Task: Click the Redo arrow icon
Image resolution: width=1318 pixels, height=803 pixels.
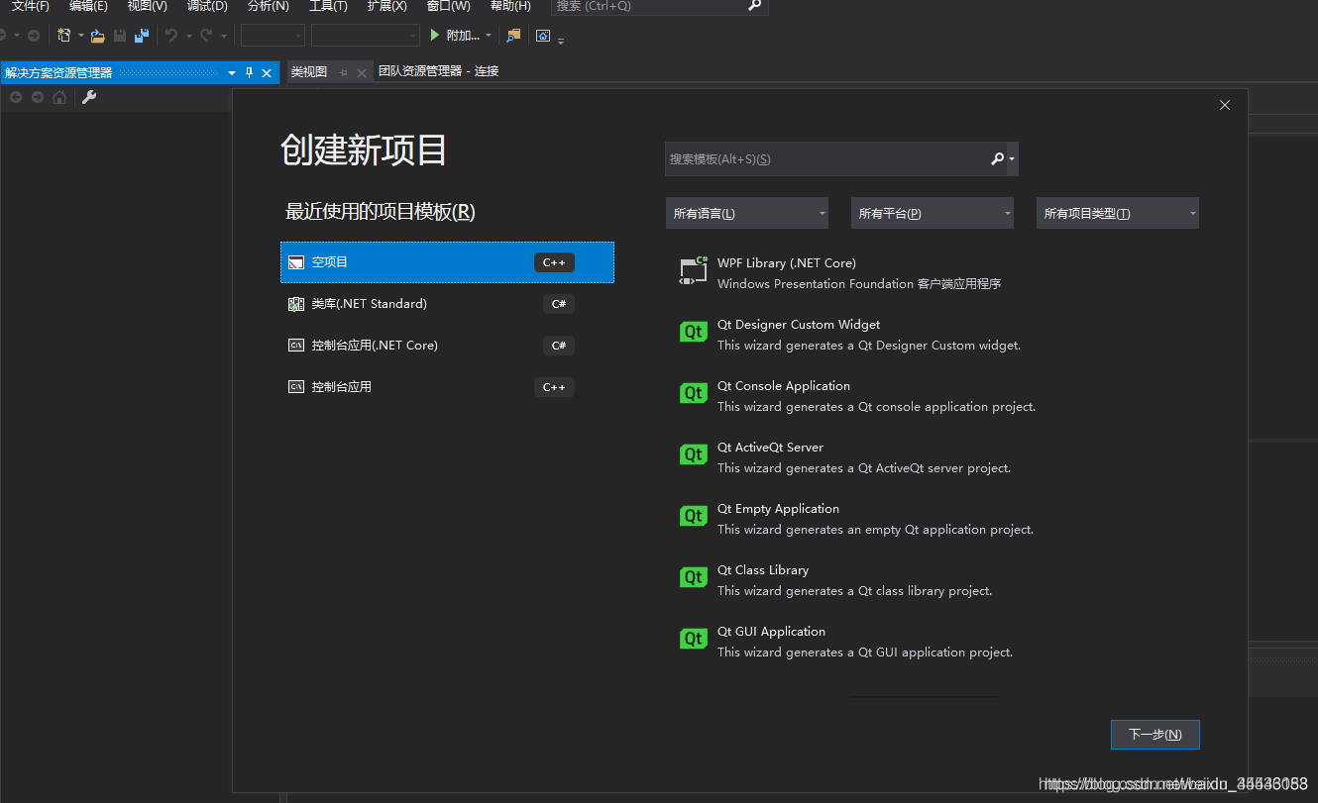Action: pyautogui.click(x=206, y=36)
